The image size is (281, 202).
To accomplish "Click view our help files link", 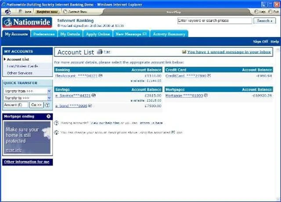I will pyautogui.click(x=105, y=123).
